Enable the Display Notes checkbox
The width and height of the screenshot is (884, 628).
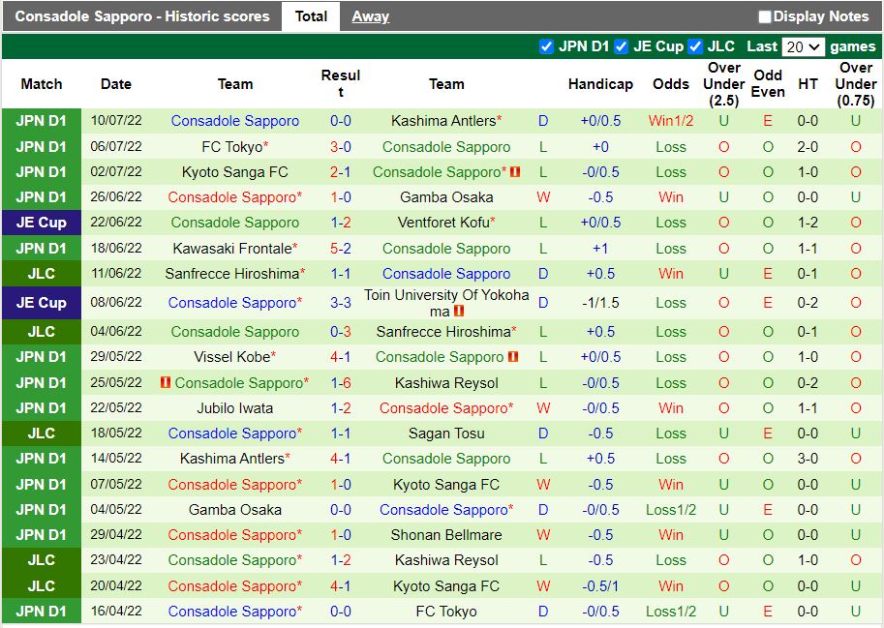[765, 16]
